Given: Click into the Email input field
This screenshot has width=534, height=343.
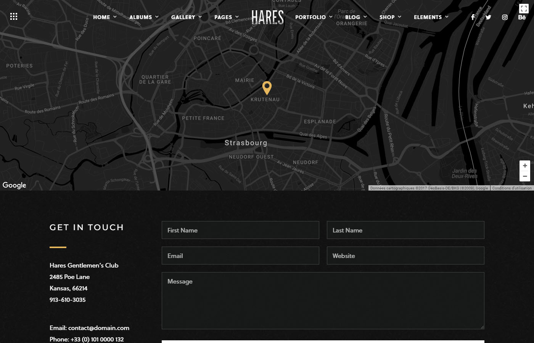Looking at the screenshot, I should coord(240,256).
